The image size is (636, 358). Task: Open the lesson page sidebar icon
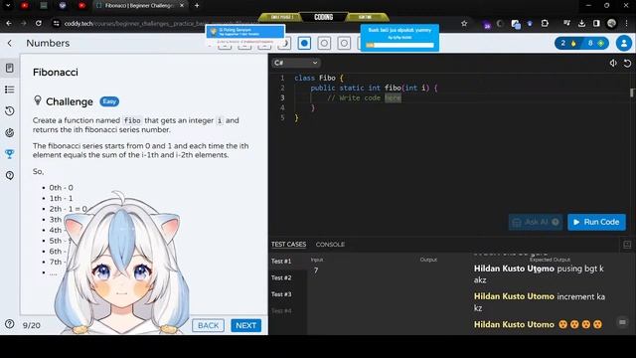10,69
